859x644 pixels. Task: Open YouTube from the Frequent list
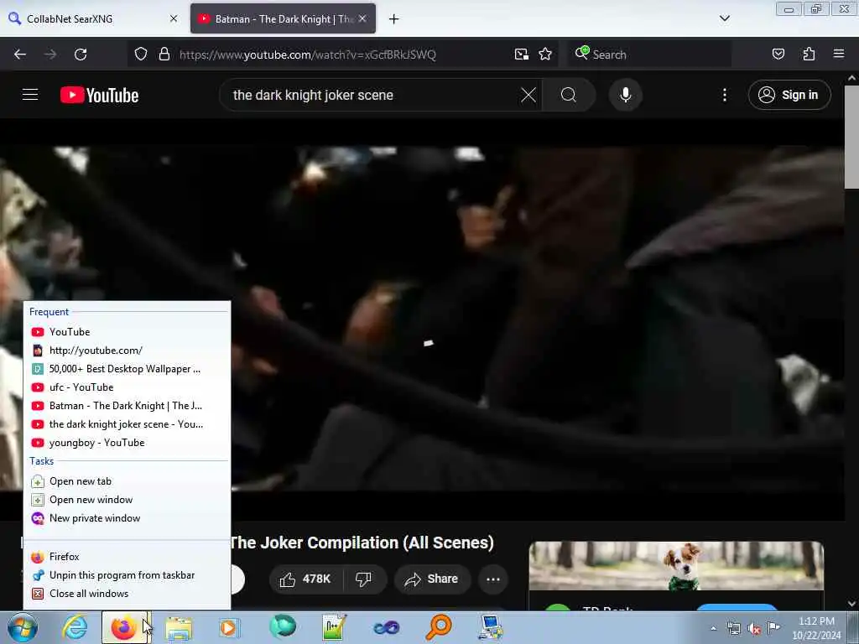click(x=128, y=332)
